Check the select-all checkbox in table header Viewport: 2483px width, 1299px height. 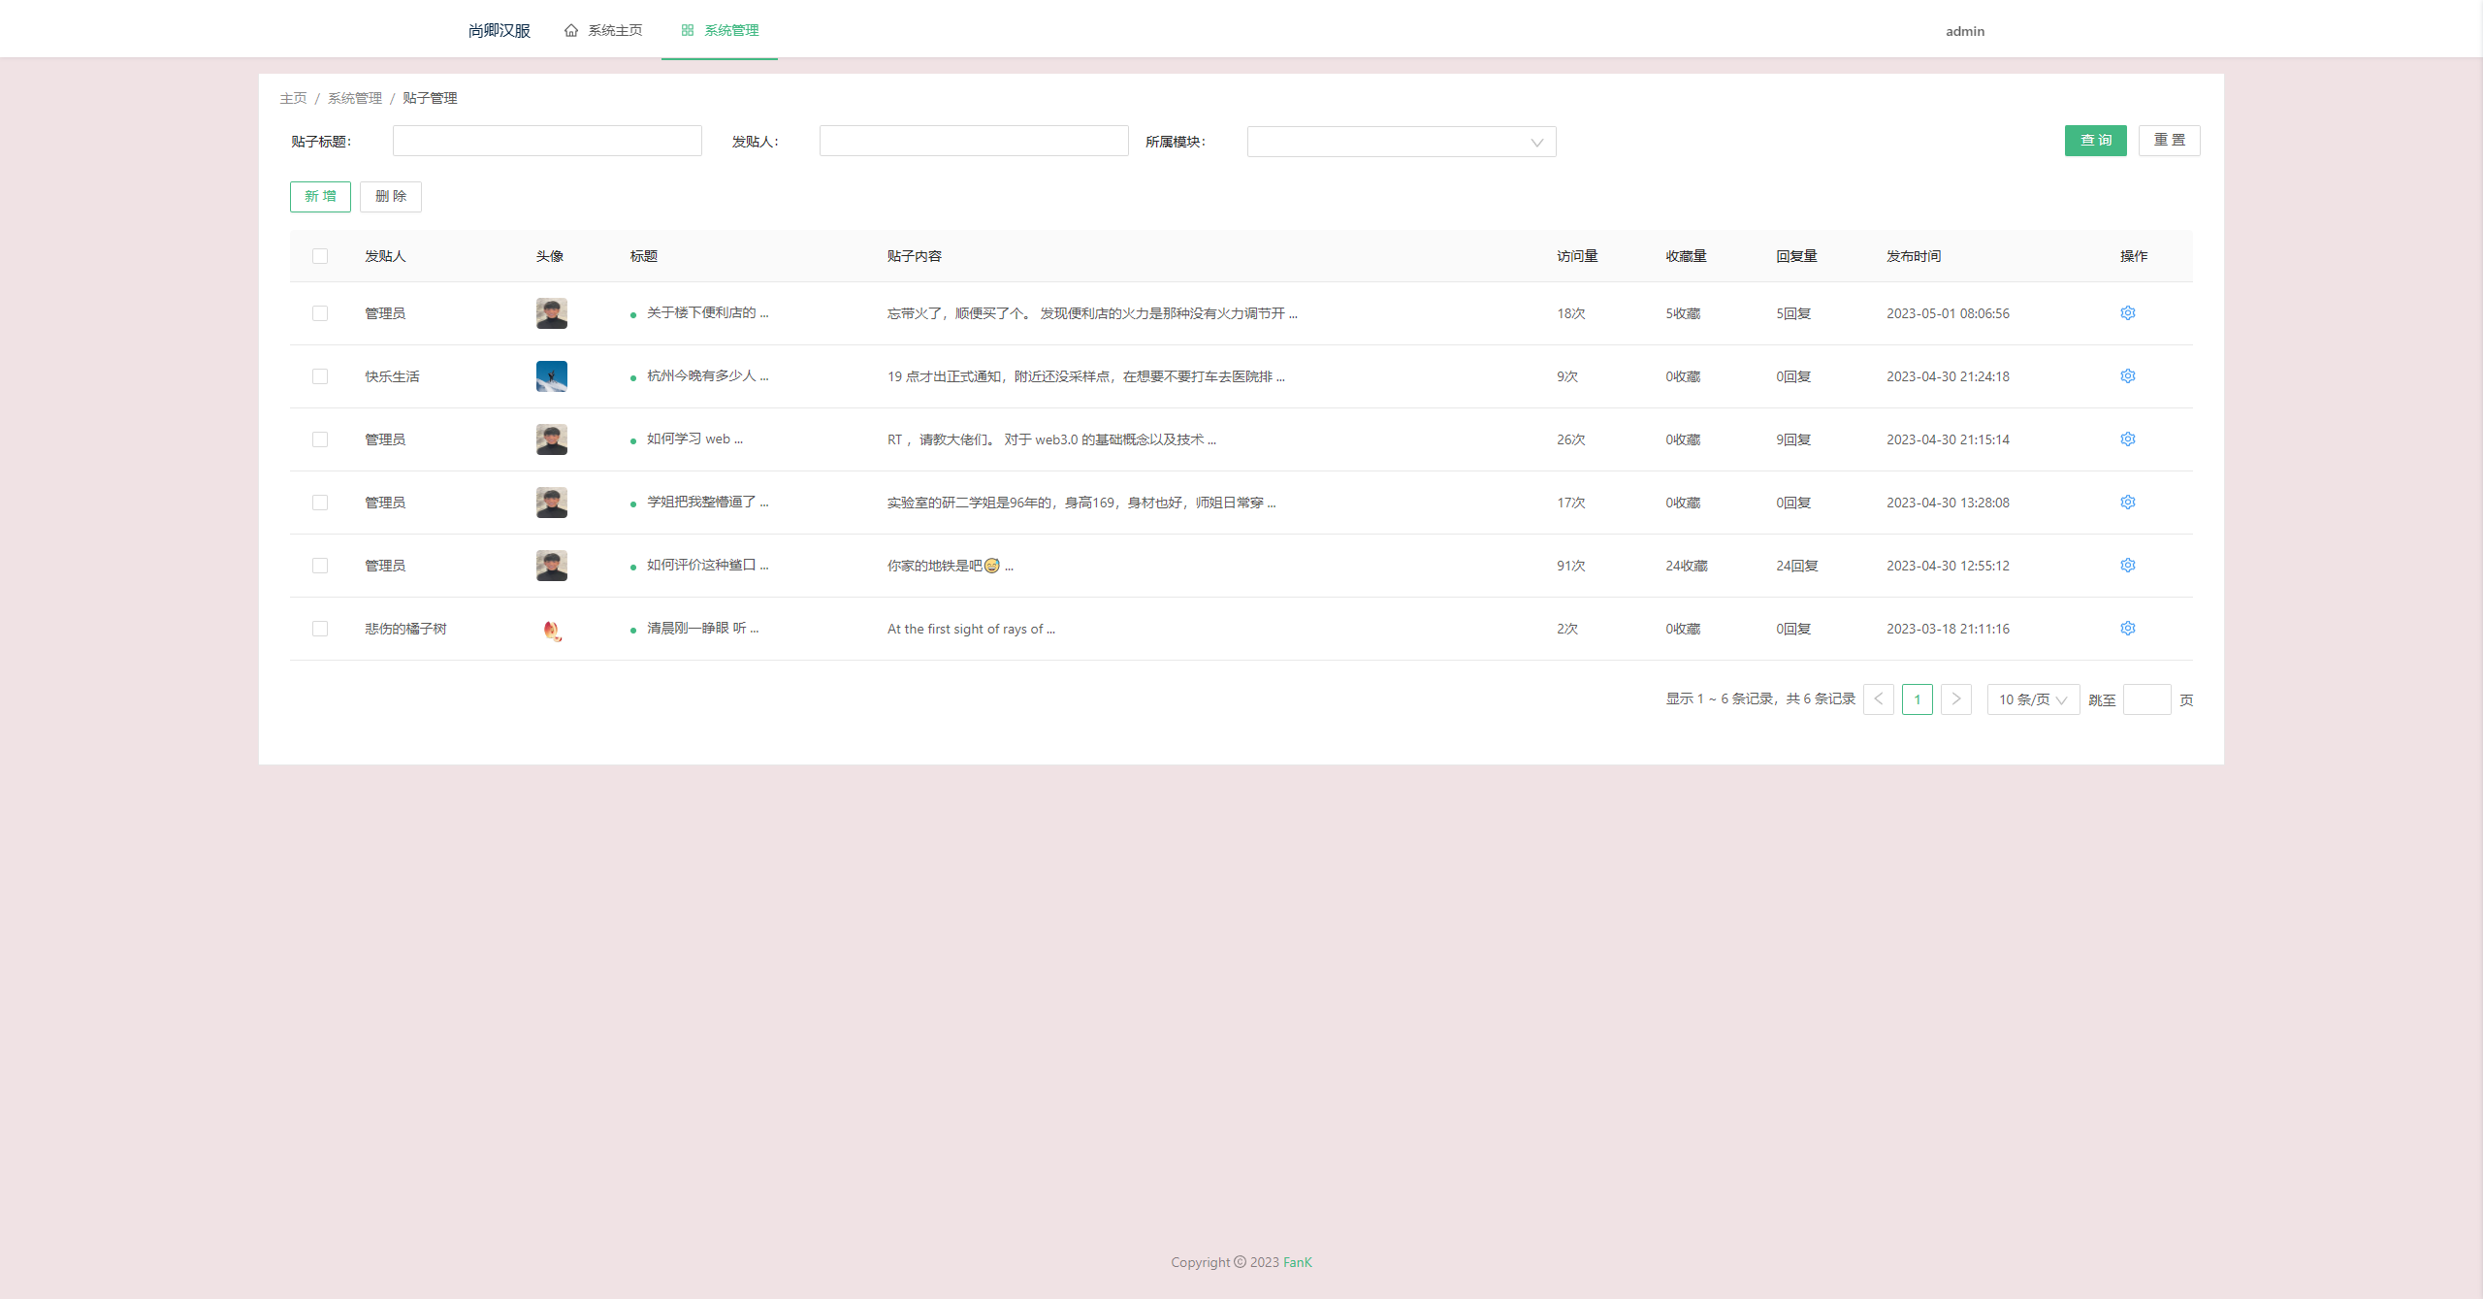click(x=321, y=255)
